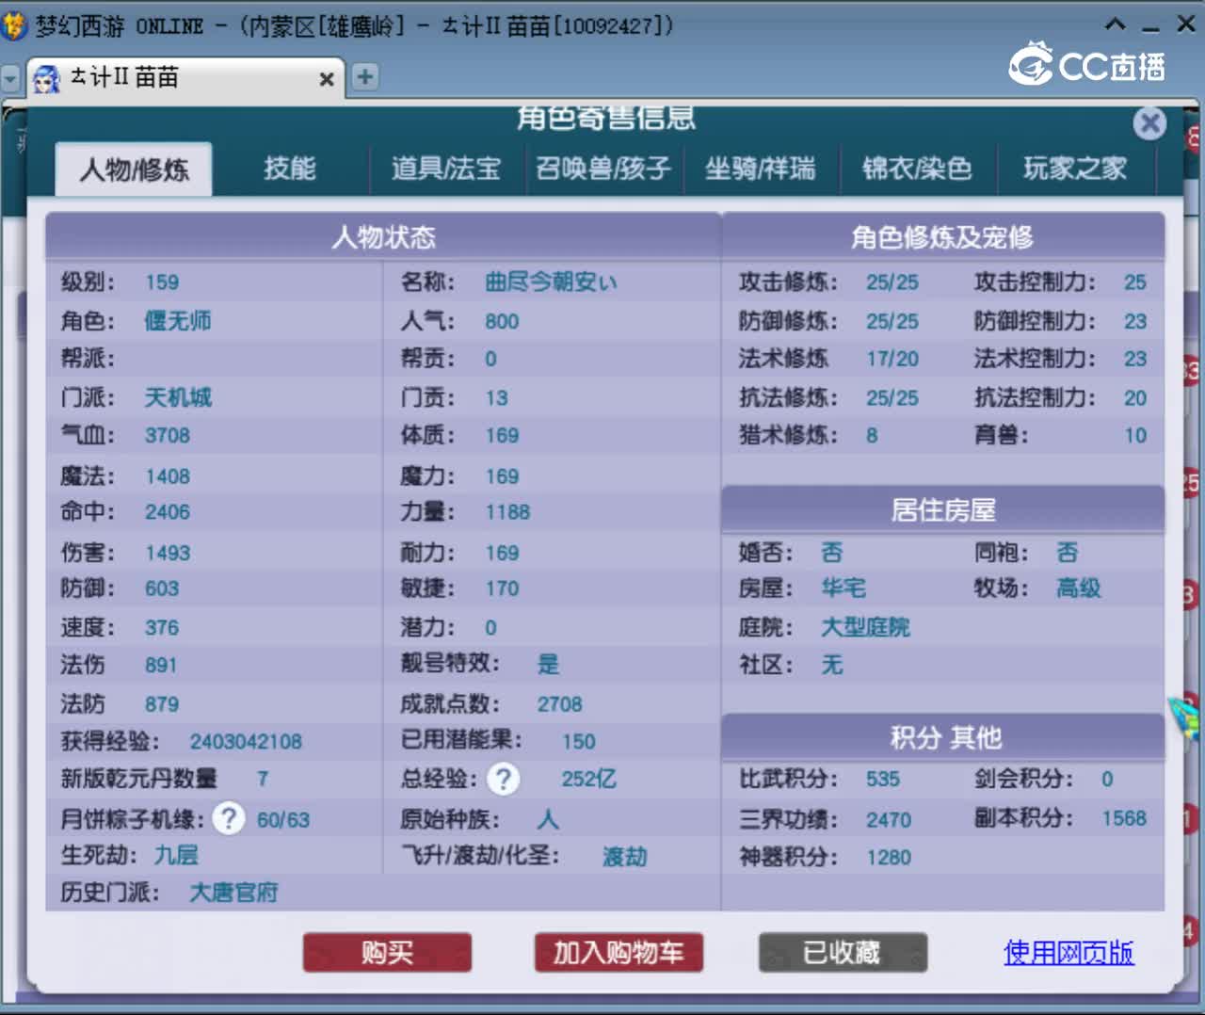Viewport: 1205px width, 1015px height.
Task: Open the 锦衣/染色 tab
Action: [917, 169]
